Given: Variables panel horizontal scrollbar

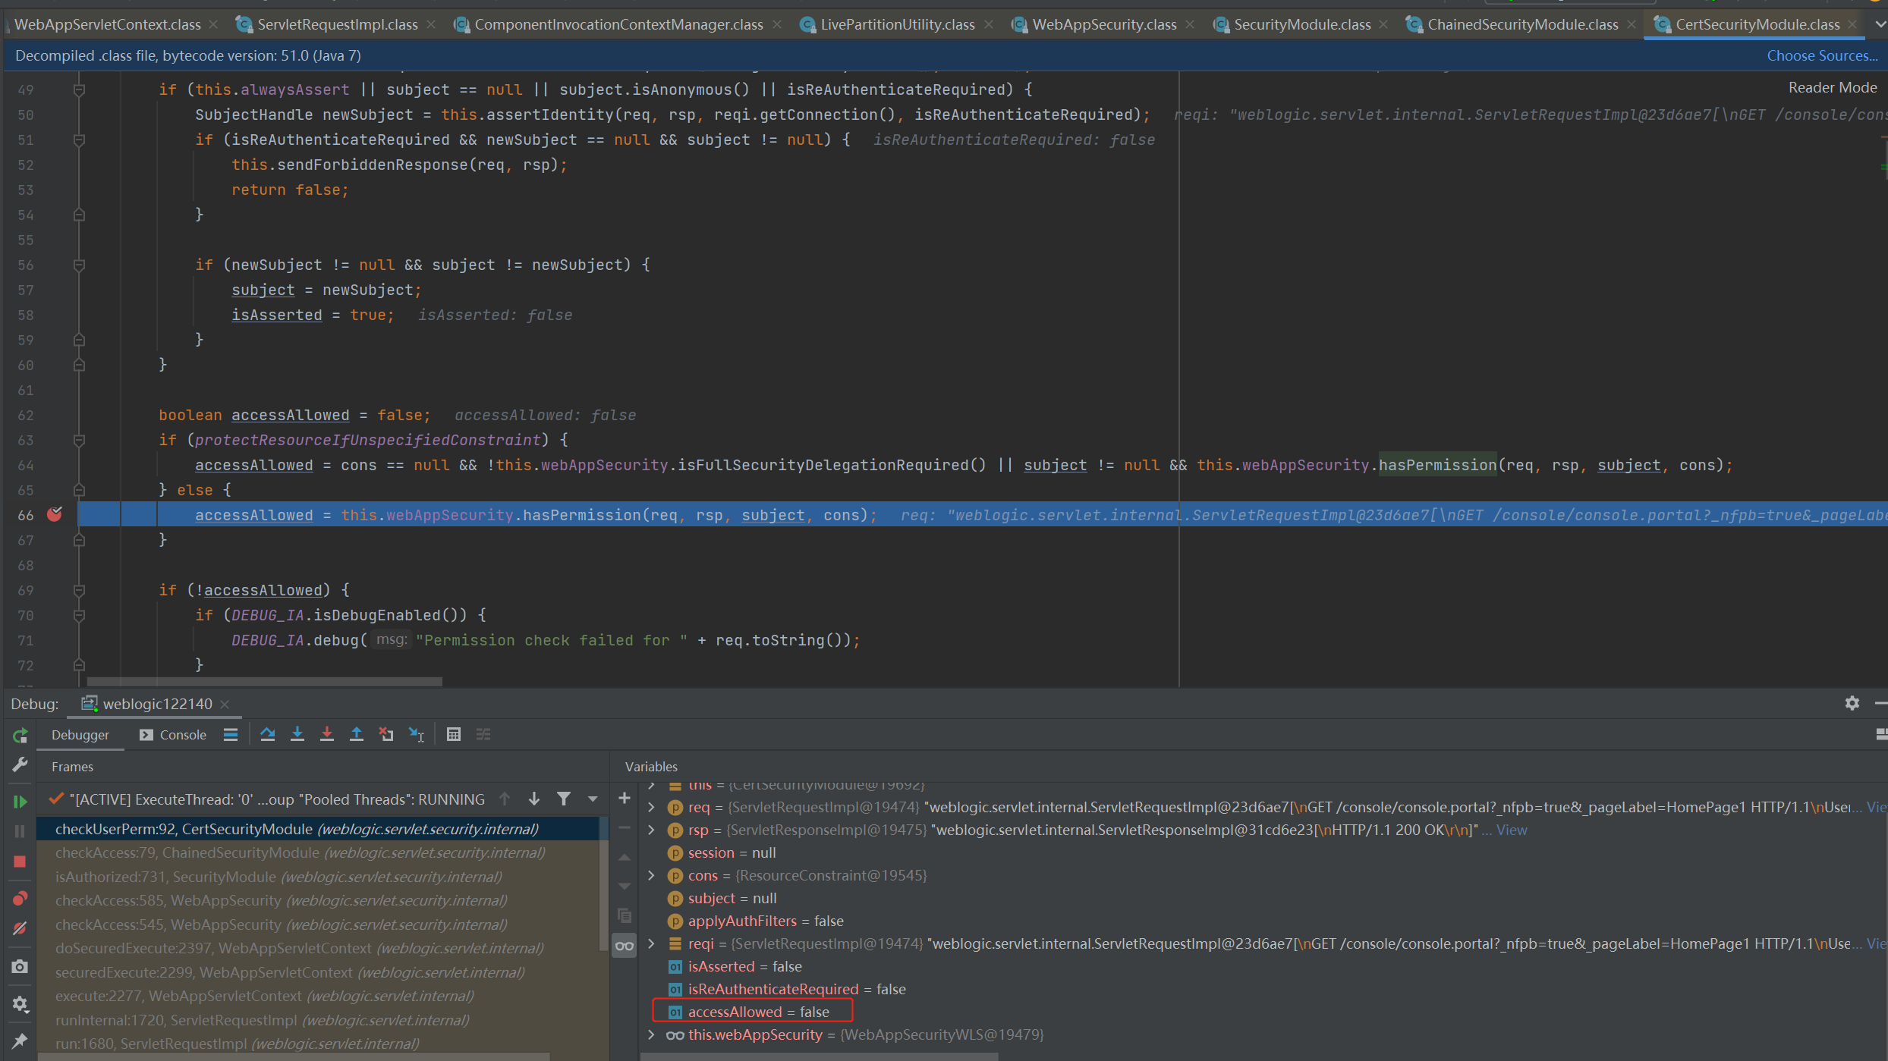Looking at the screenshot, I should pos(820,1055).
